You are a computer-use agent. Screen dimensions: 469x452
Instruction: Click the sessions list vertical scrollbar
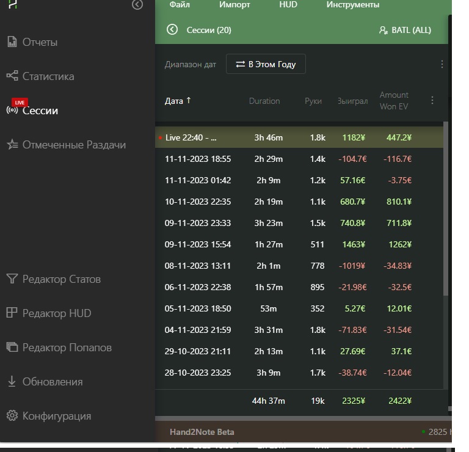[x=446, y=208]
